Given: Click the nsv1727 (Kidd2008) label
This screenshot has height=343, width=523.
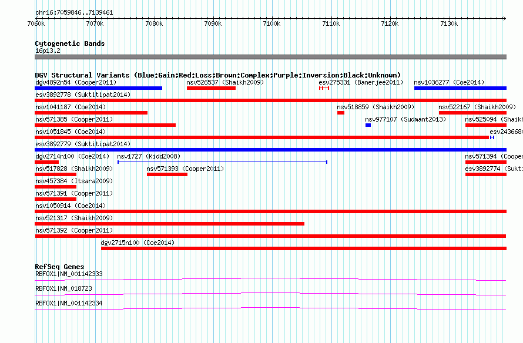Looking at the screenshot, I should point(149,156).
